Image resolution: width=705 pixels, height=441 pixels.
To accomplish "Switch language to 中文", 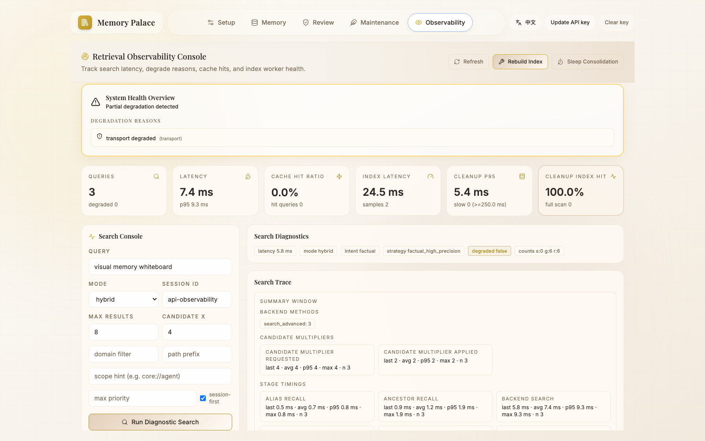I will (x=526, y=22).
